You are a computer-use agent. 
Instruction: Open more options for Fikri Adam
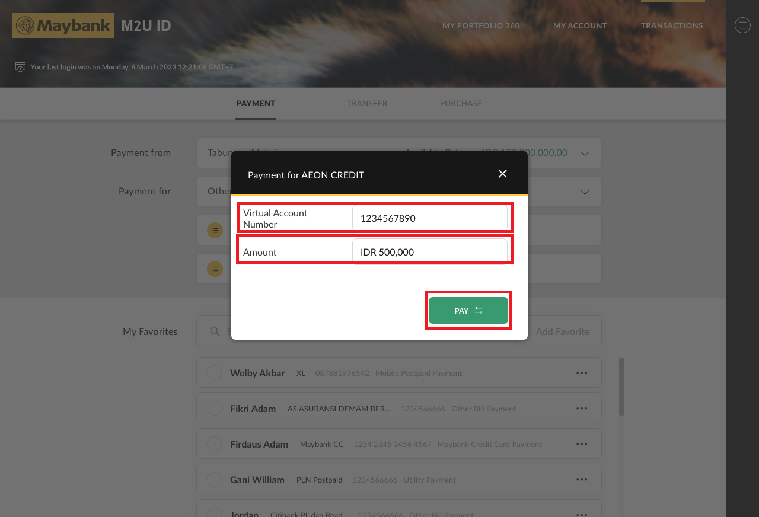tap(581, 409)
